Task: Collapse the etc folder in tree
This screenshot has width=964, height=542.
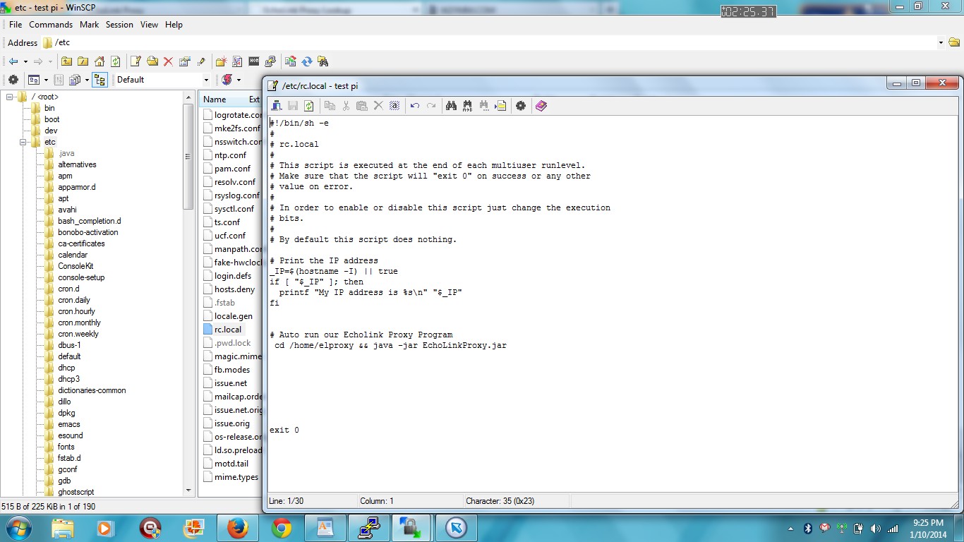Action: (23, 142)
